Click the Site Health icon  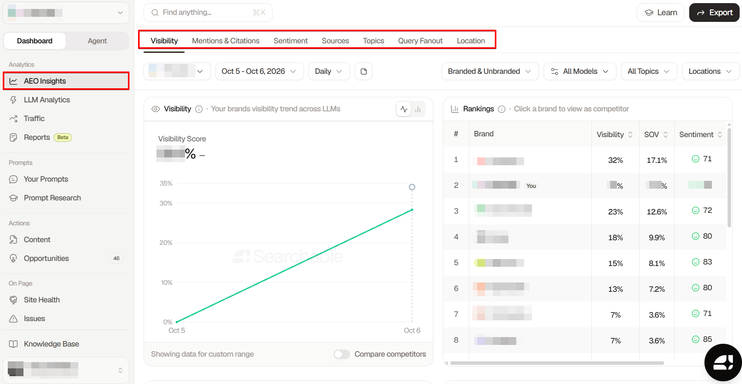coord(13,300)
